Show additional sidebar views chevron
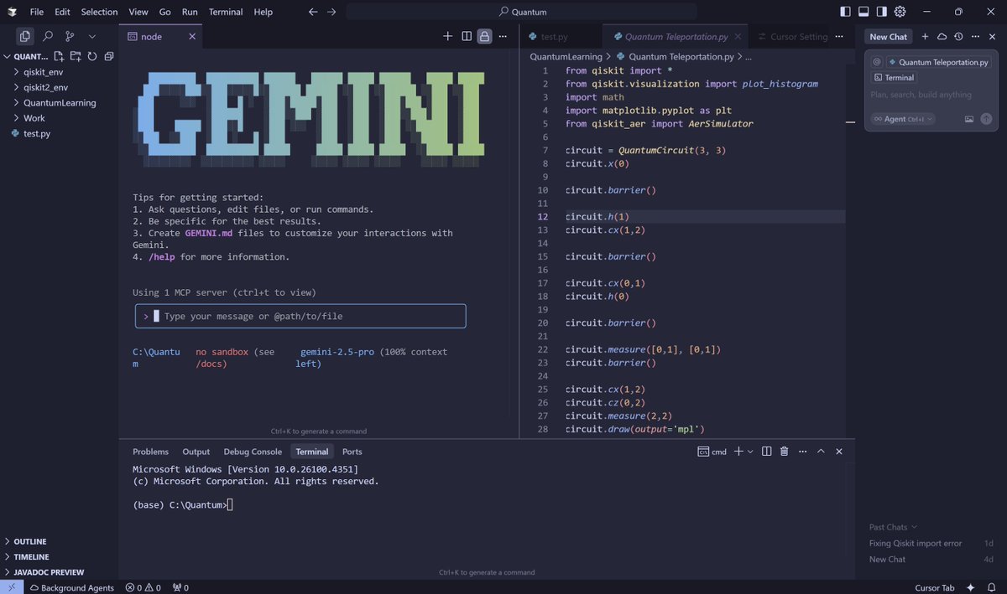This screenshot has height=594, width=1007. (x=92, y=36)
